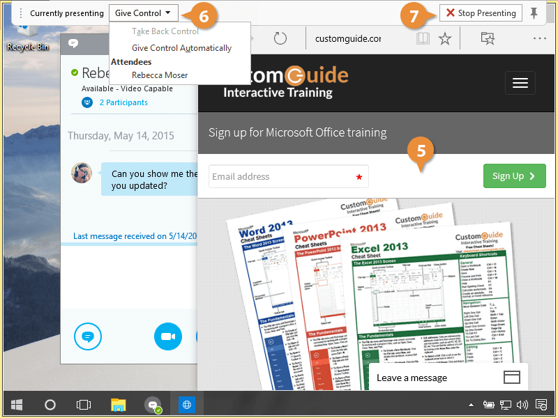This screenshot has height=418, width=558.
Task: Expand the Leave a message chat widget
Action: [512, 378]
